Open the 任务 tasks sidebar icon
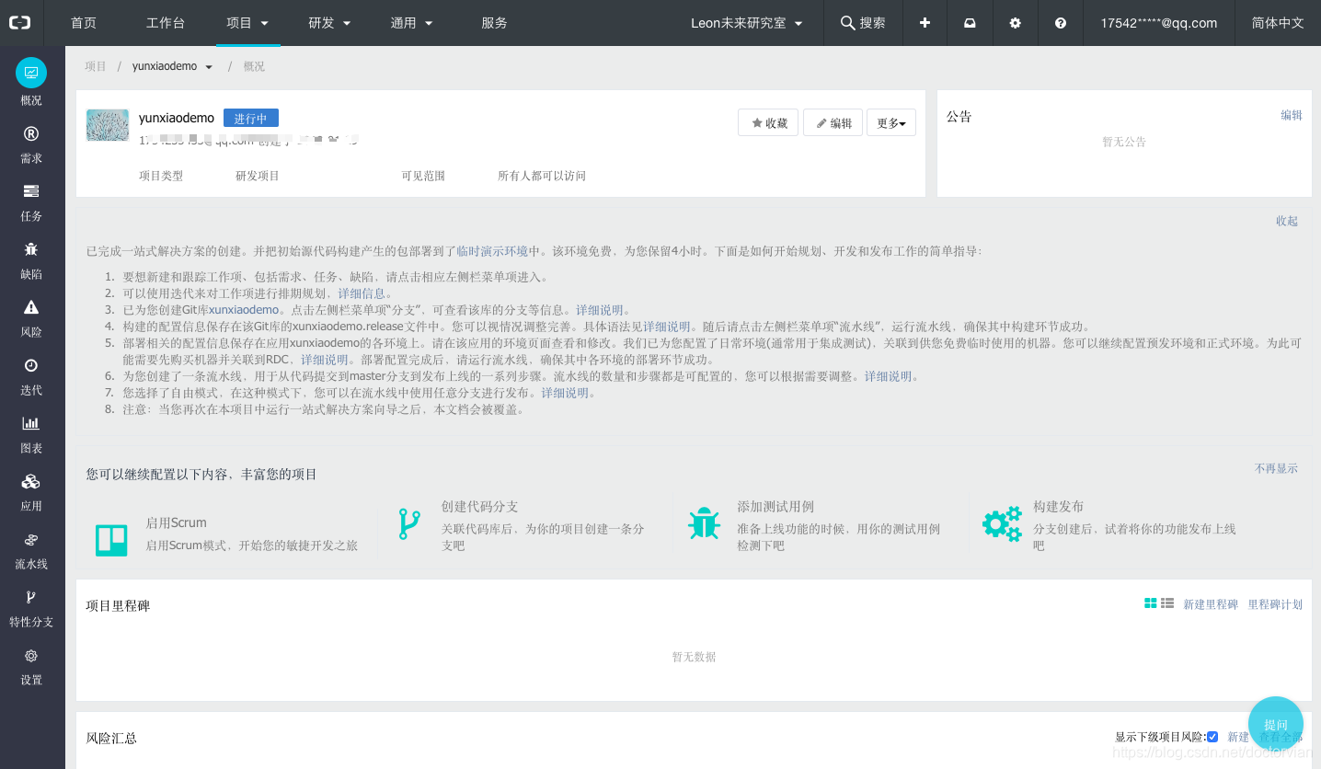 [31, 191]
